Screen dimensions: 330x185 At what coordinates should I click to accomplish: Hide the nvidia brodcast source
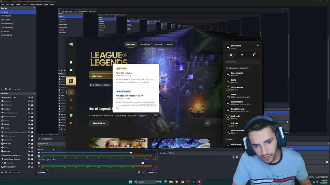point(29,97)
